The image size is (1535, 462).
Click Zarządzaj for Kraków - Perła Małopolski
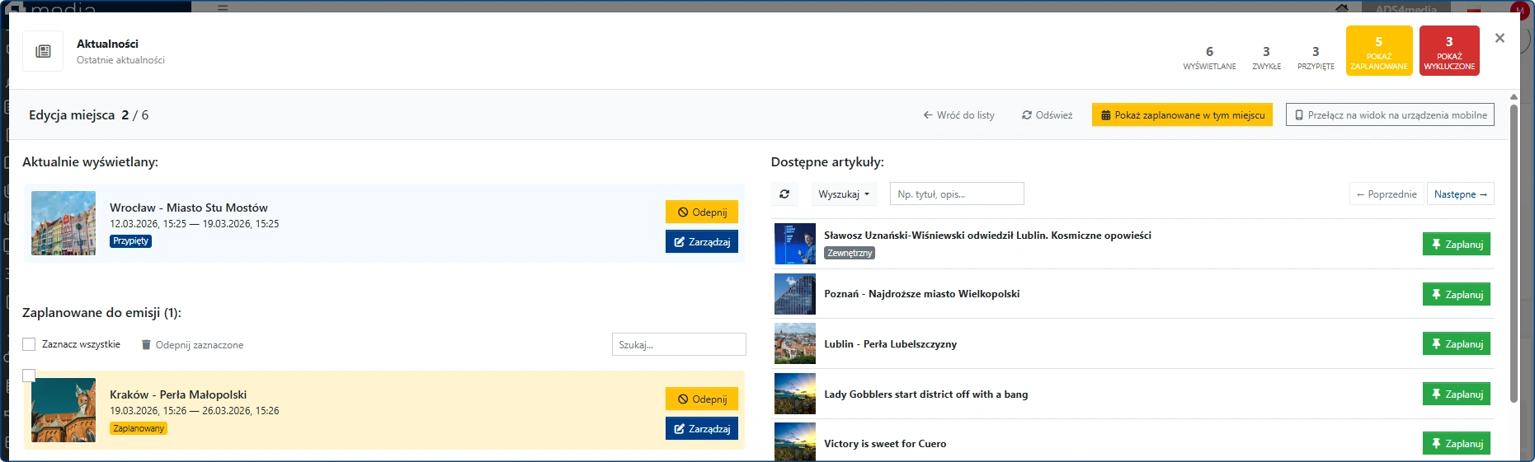[701, 429]
